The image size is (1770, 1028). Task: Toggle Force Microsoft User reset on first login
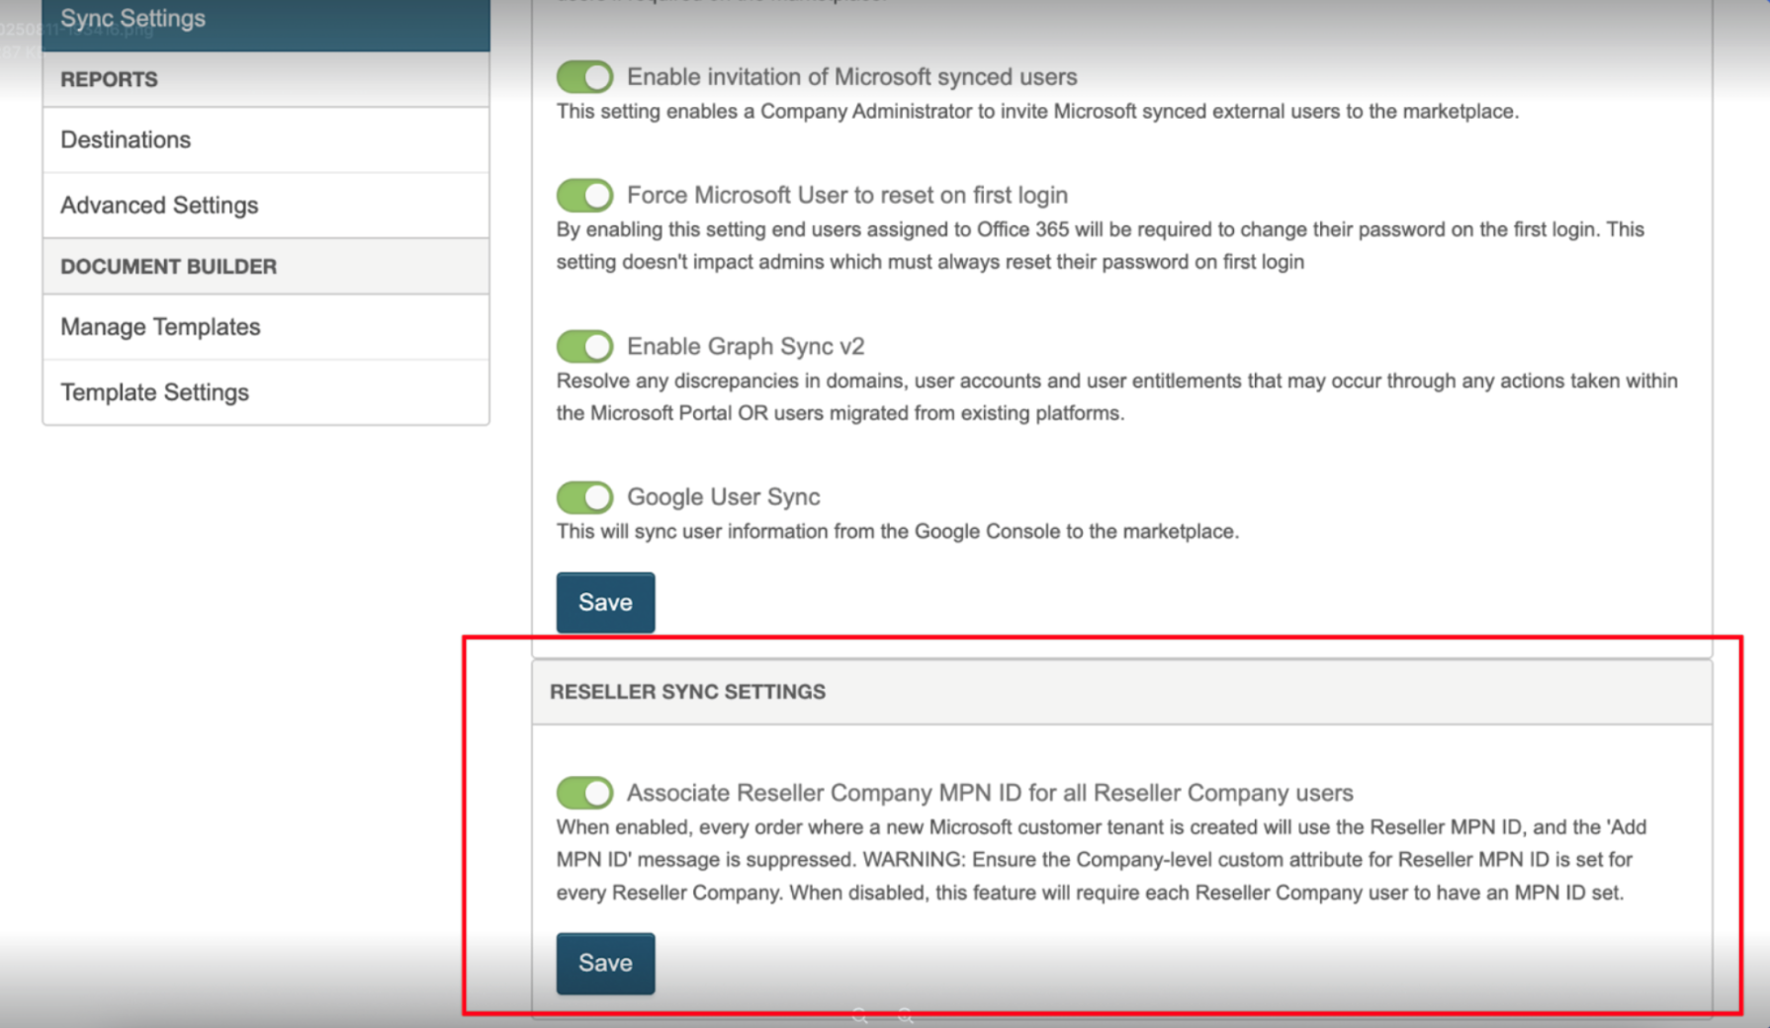pyautogui.click(x=584, y=196)
